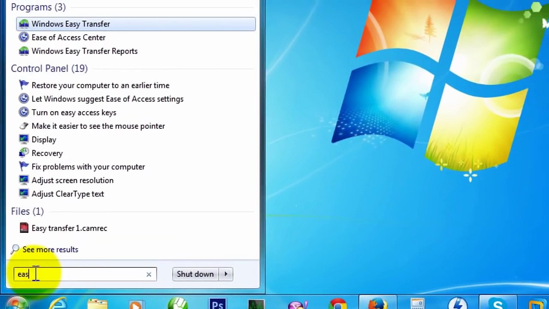Open Windows Explorer folder icon on taskbar
This screenshot has height=309, width=549.
pos(97,303)
